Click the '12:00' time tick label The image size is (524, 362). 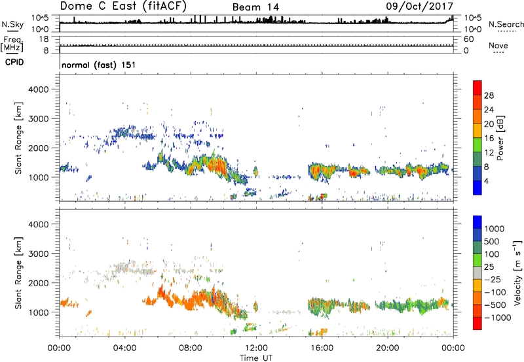tap(256, 348)
